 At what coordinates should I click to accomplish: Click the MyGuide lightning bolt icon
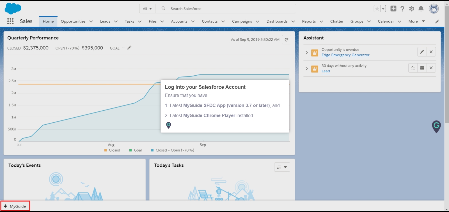pos(6,206)
